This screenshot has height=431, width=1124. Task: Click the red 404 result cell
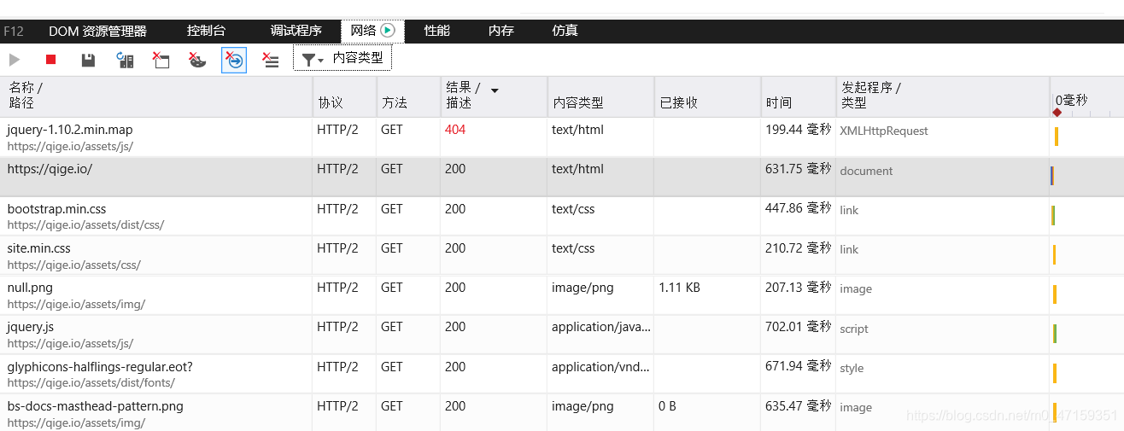455,130
